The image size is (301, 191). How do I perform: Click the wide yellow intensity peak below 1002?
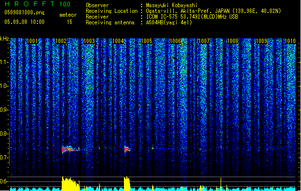tap(70, 183)
